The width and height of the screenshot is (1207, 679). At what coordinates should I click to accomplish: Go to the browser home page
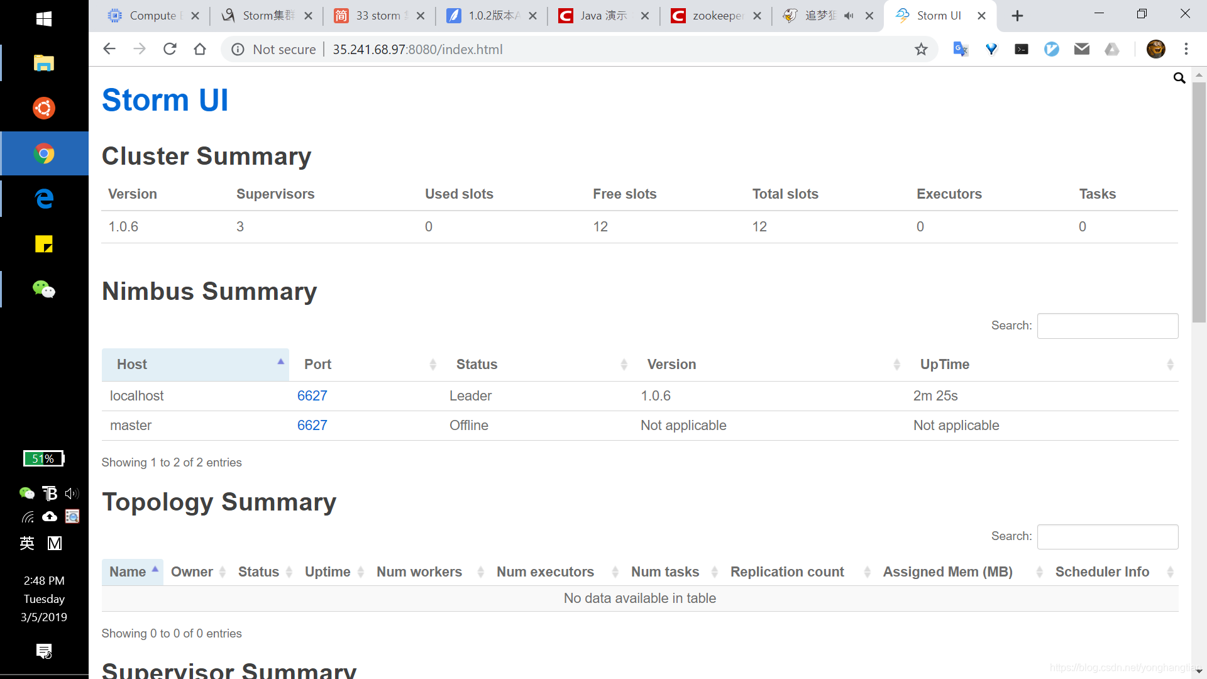pyautogui.click(x=200, y=49)
